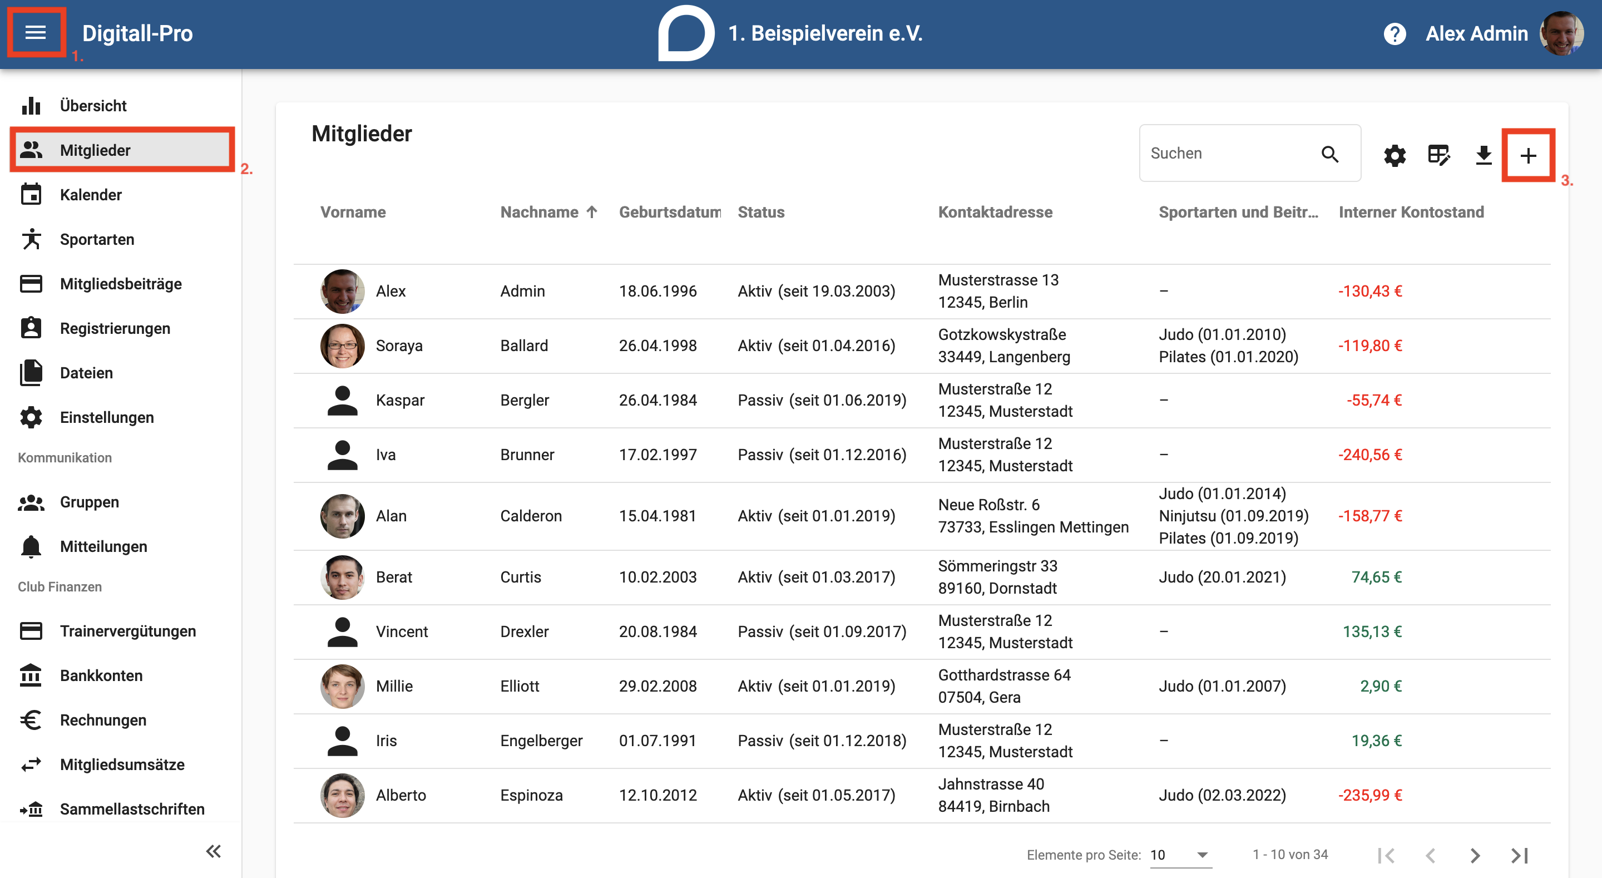Click the search magnifier icon
The width and height of the screenshot is (1602, 878).
pyautogui.click(x=1329, y=154)
